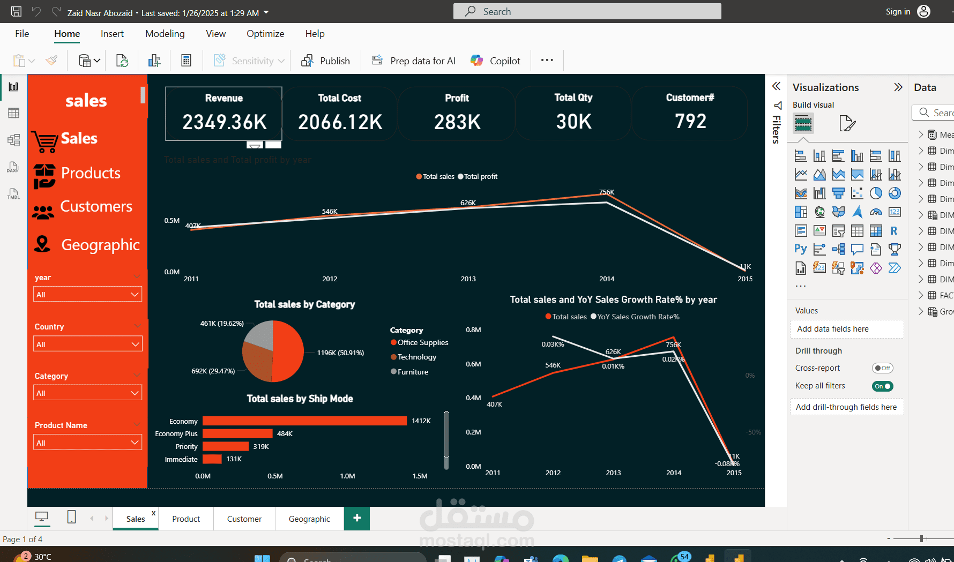Image resolution: width=954 pixels, height=562 pixels.
Task: Click the calculator New measure icon
Action: [x=187, y=61]
